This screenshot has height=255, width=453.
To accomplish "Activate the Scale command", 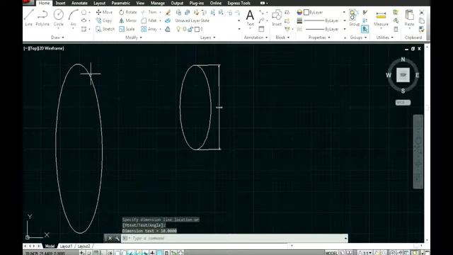I will 127,29.
